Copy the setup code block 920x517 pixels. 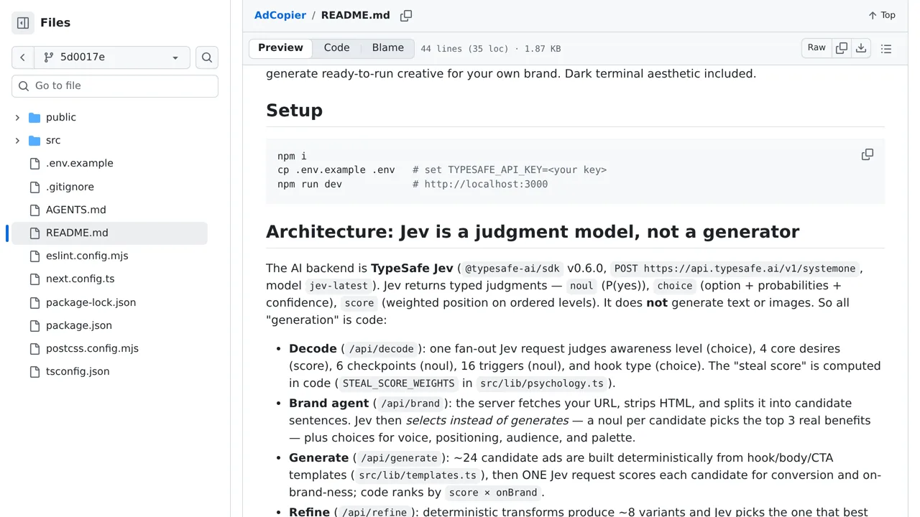point(868,155)
